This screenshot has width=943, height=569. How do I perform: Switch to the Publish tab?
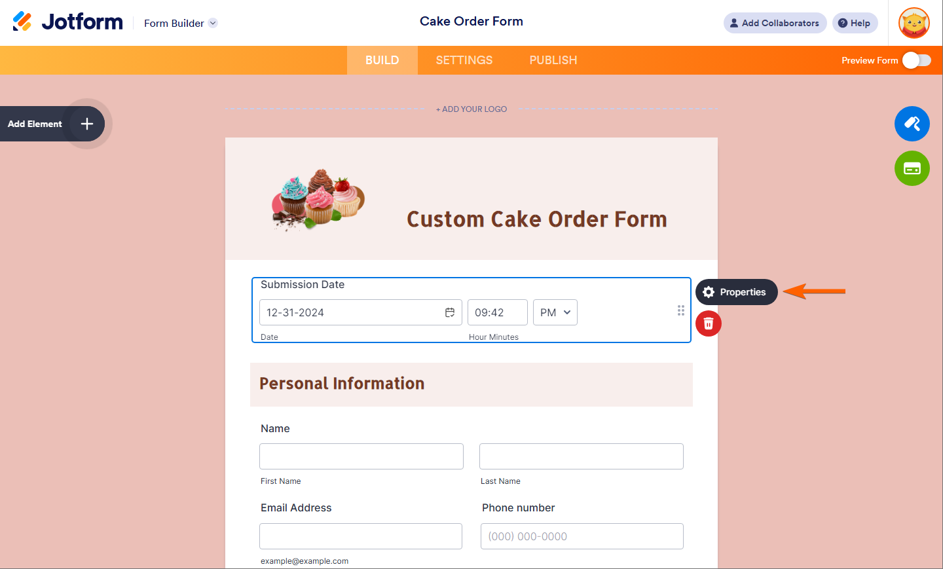tap(553, 60)
